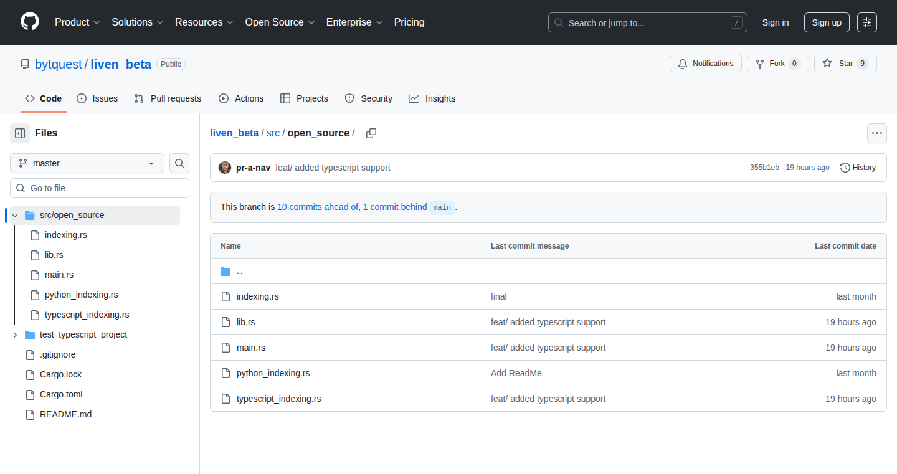Open the Product dropdown menu

77,22
